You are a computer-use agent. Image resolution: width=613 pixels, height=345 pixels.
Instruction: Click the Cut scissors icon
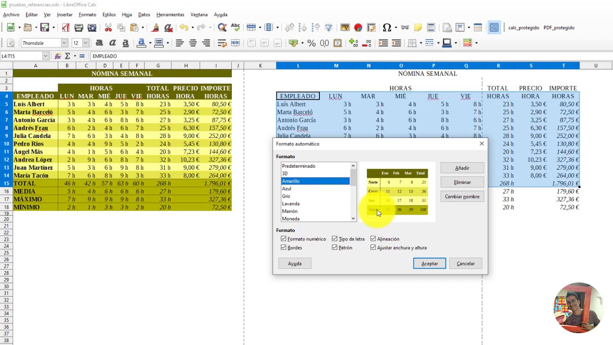point(108,28)
